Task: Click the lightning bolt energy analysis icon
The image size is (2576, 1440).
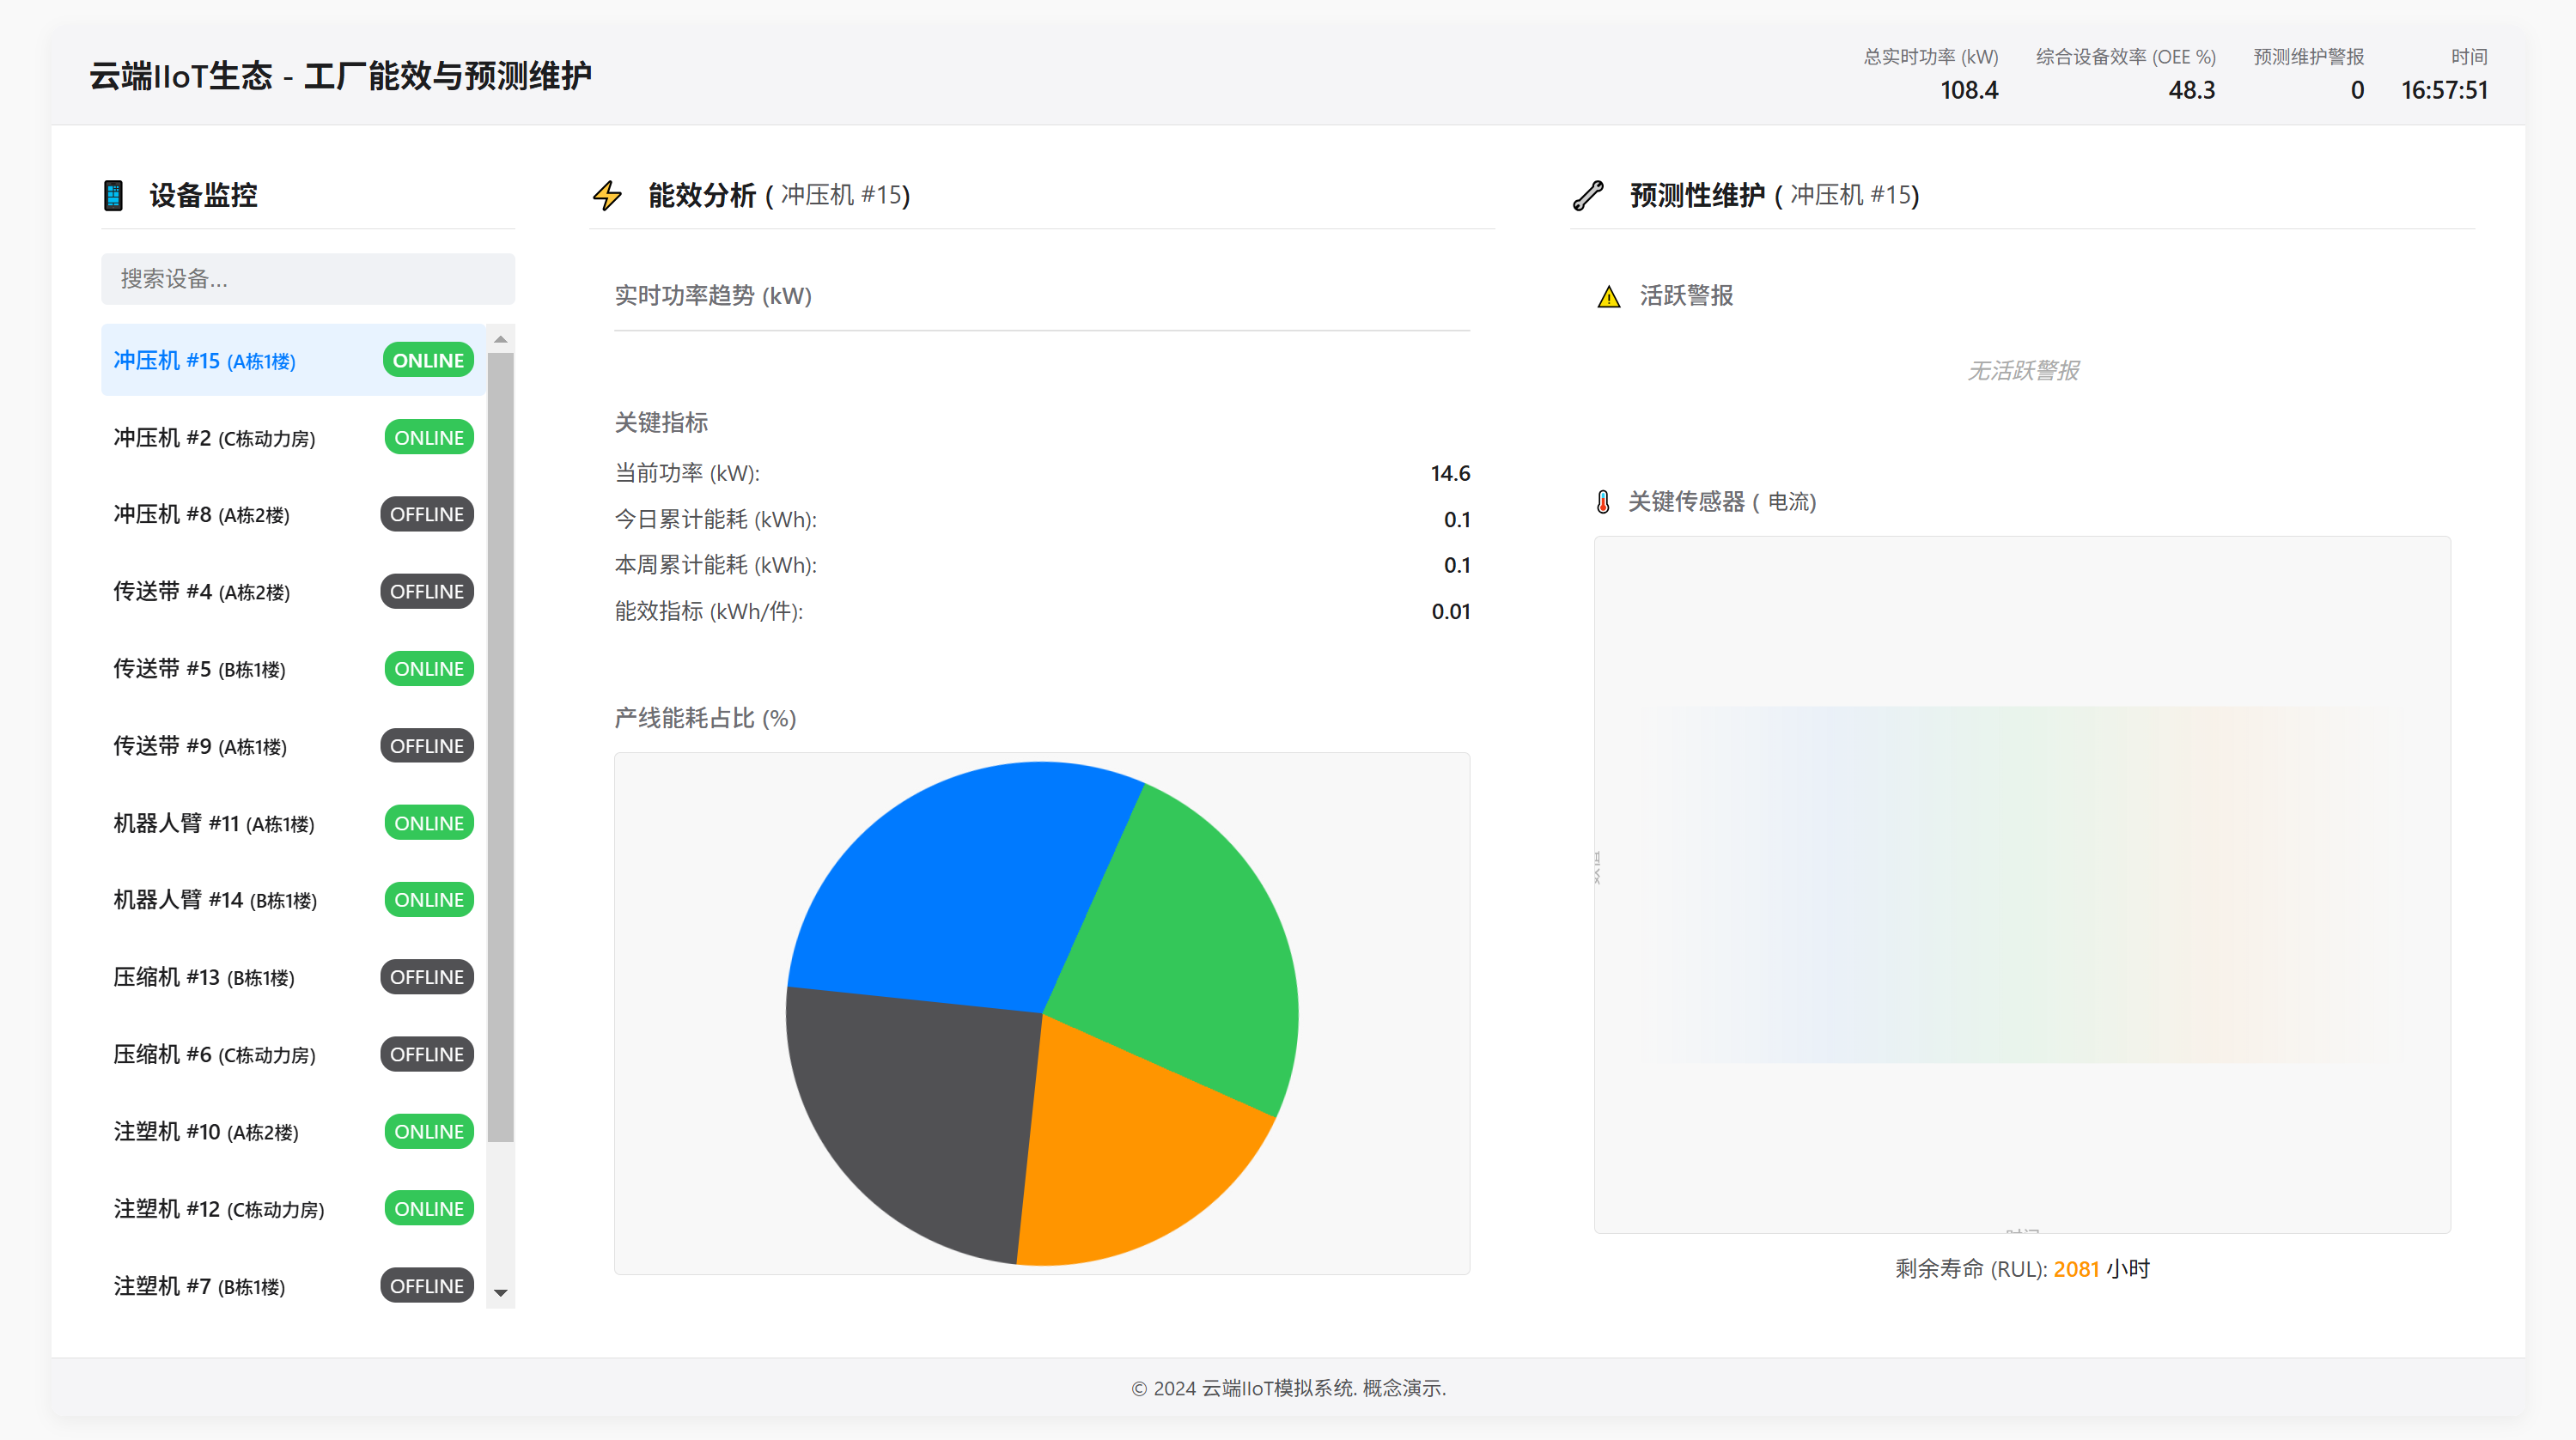Action: tap(607, 195)
